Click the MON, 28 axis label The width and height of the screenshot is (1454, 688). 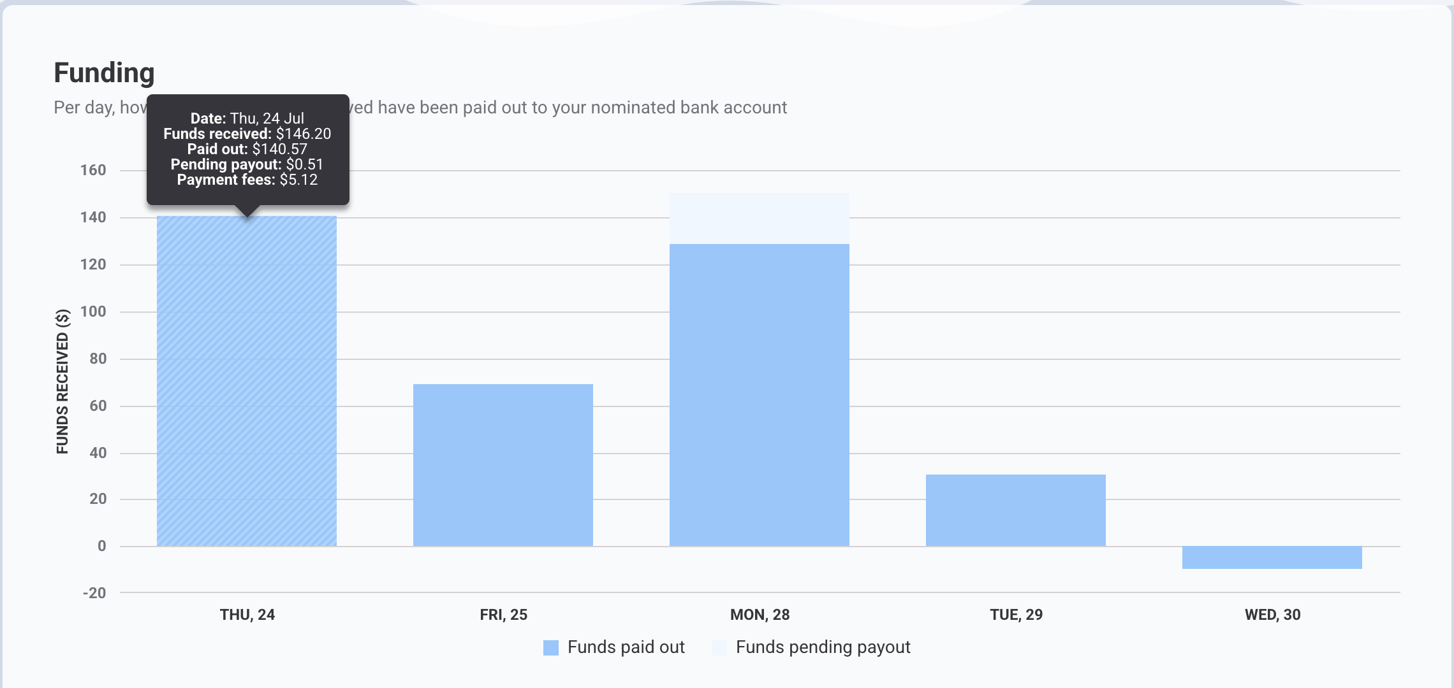760,615
